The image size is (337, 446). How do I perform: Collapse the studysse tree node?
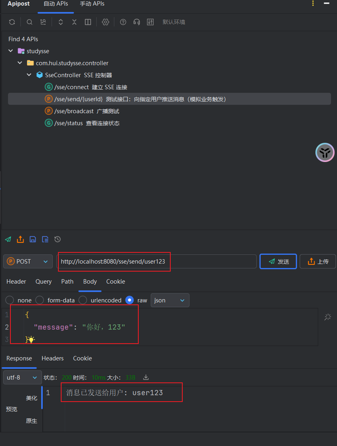[11, 51]
